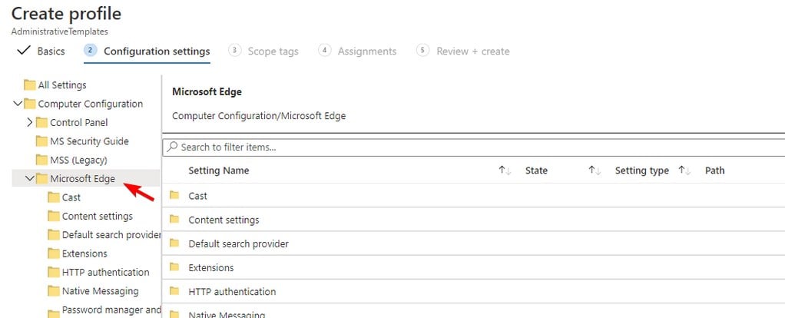Open the Review + create step tab
Viewport: 785px width, 318px height.
click(463, 51)
